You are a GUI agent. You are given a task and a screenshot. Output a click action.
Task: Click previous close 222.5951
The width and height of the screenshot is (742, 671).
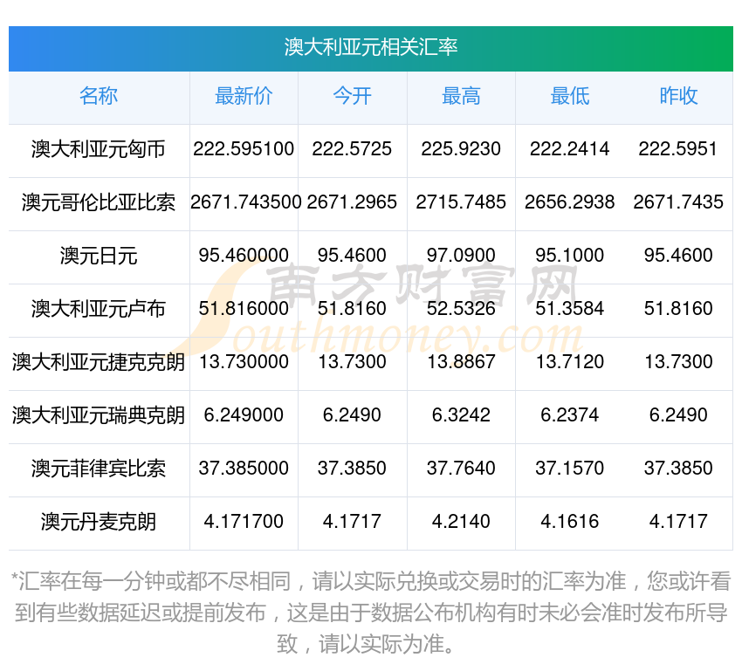tap(678, 149)
